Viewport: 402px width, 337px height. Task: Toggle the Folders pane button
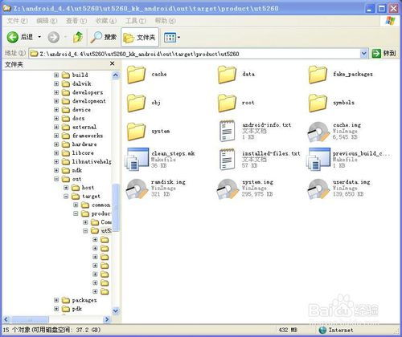coord(140,38)
